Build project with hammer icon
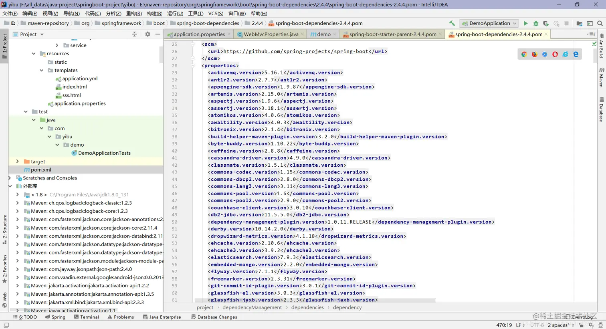This screenshot has height=329, width=606. 452,23
